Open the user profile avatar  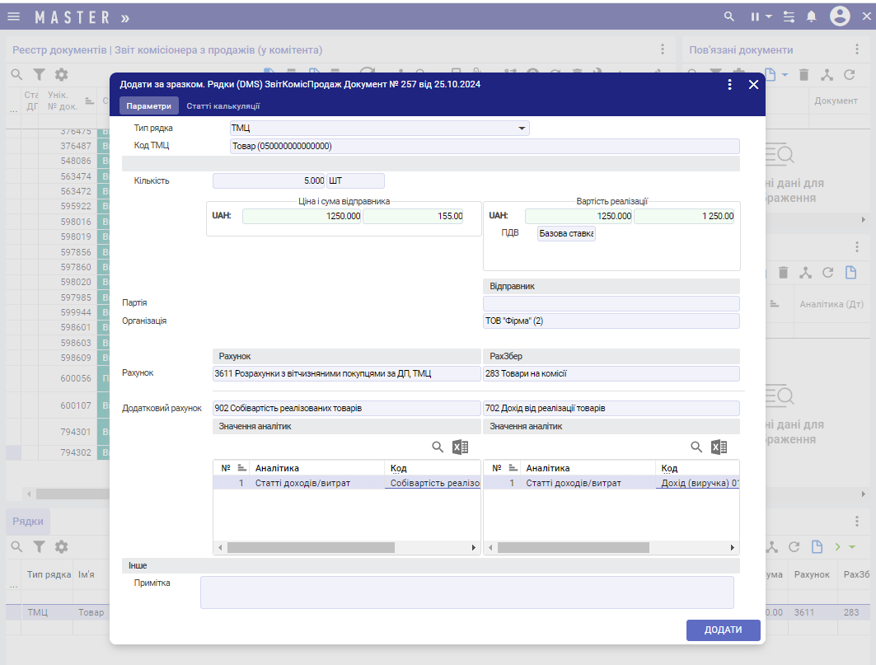click(x=840, y=16)
